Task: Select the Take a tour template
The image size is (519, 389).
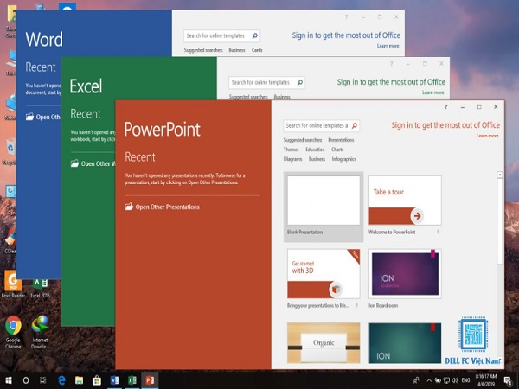Action: tap(405, 201)
